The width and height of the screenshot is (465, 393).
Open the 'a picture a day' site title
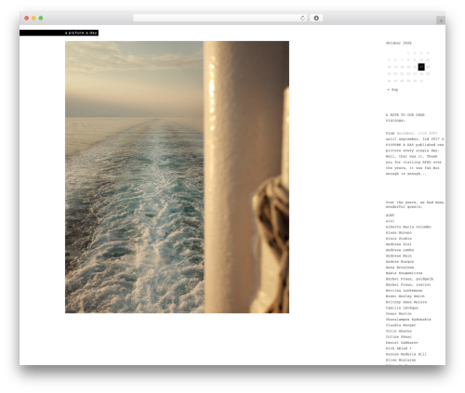81,33
